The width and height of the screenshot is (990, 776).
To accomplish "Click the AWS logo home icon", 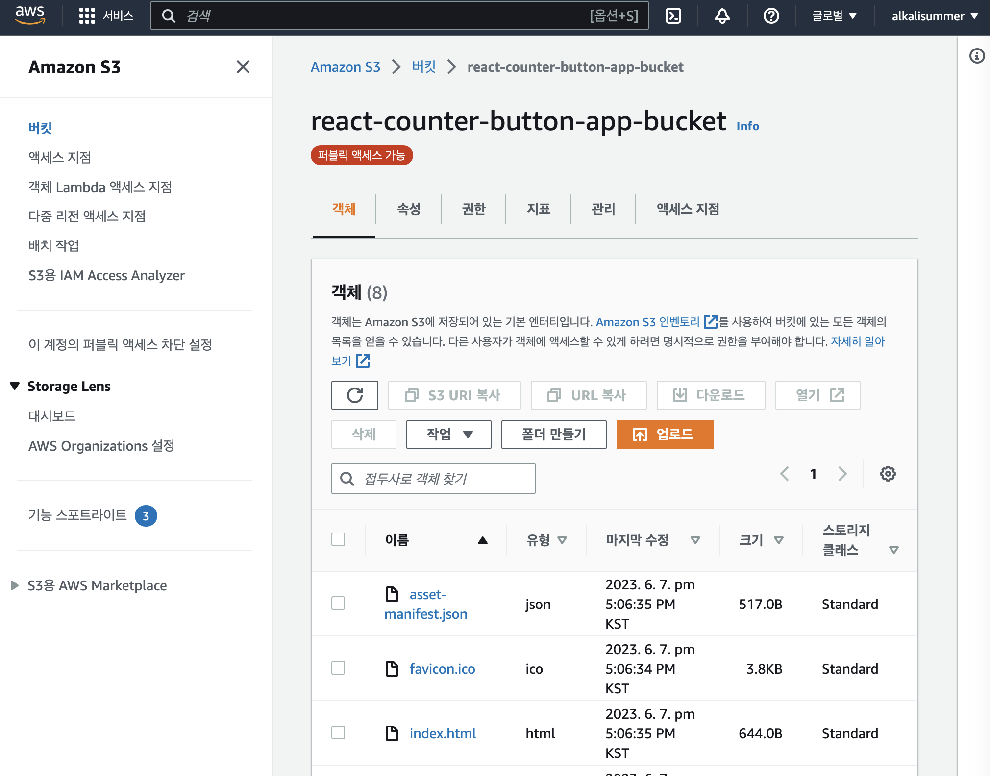I will click(x=30, y=16).
